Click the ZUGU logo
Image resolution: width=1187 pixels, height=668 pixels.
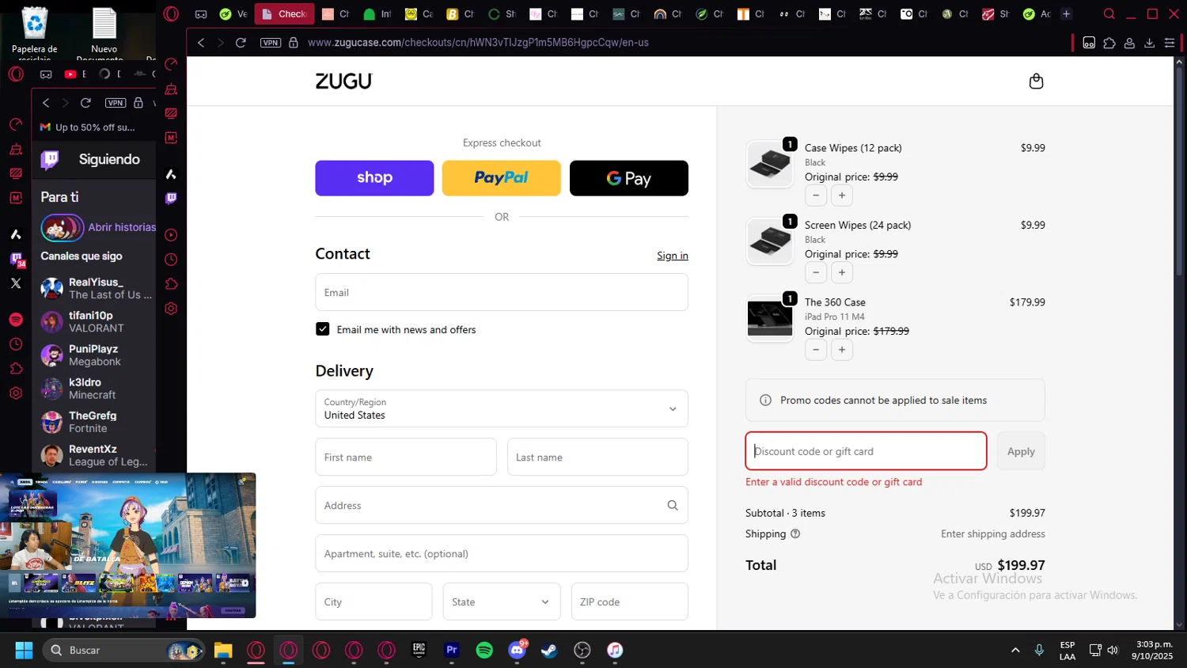tap(344, 81)
